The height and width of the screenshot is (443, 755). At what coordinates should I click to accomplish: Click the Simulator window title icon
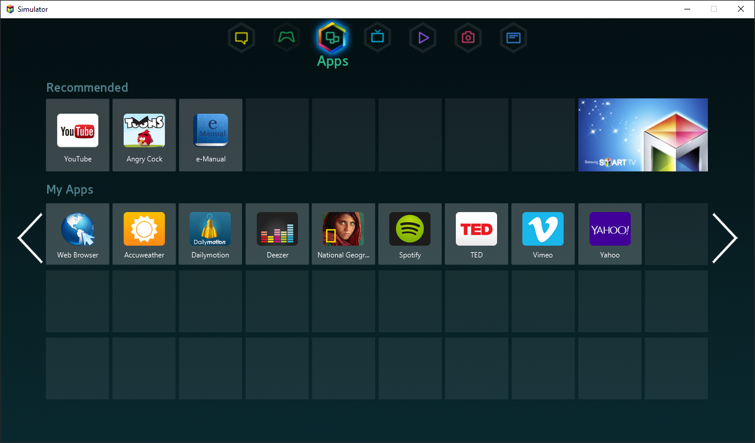click(x=10, y=9)
